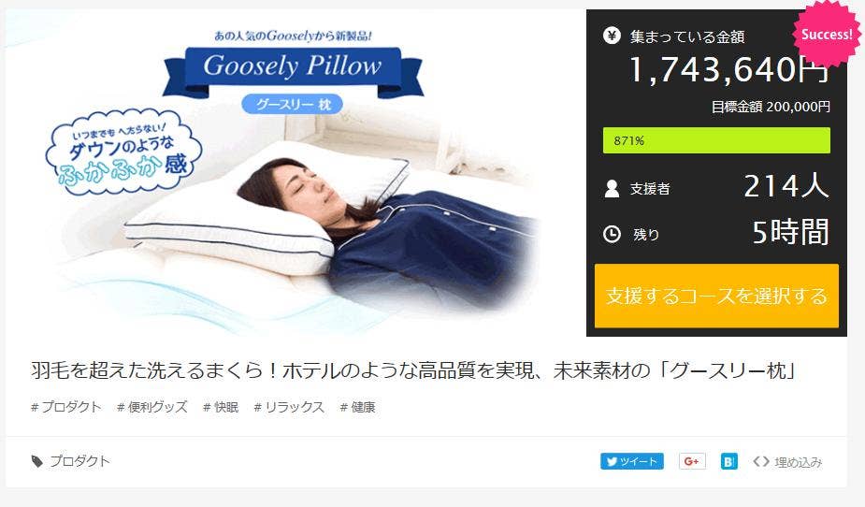Select the 支援するコースを選択する button
The height and width of the screenshot is (507, 865).
pos(716,296)
